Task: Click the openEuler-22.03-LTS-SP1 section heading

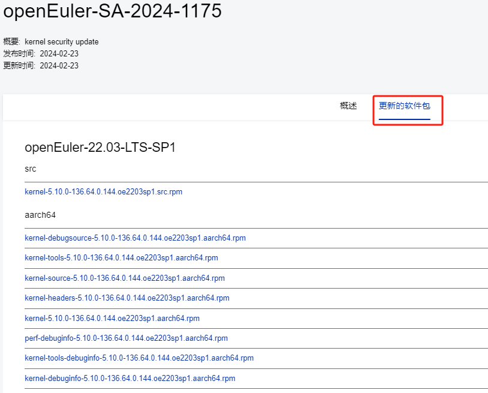Action: (100, 148)
